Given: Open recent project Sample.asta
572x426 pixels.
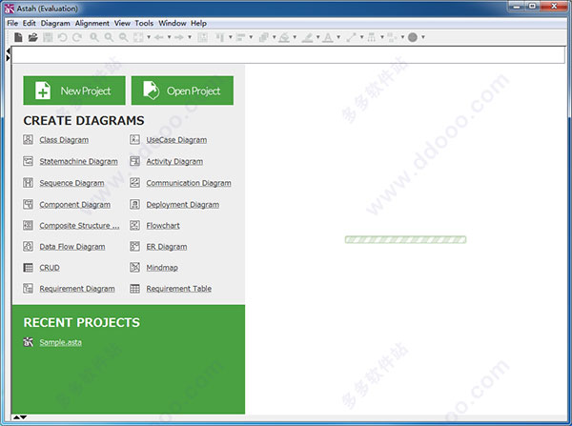Looking at the screenshot, I should tap(61, 342).
